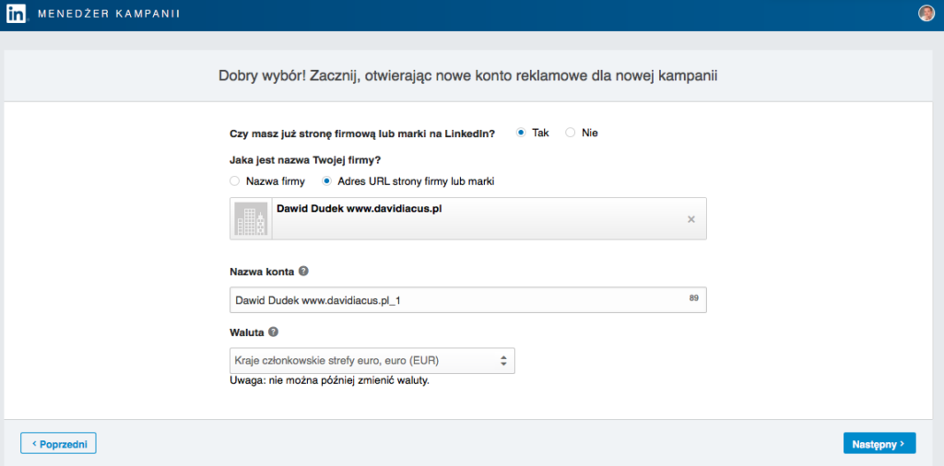Image resolution: width=944 pixels, height=466 pixels.
Task: Clear the selected company with X
Action: [x=691, y=219]
